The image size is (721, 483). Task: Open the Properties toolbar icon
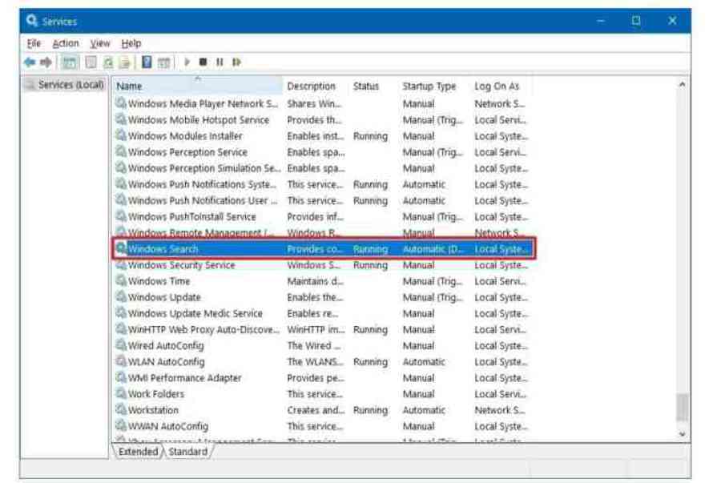[91, 62]
